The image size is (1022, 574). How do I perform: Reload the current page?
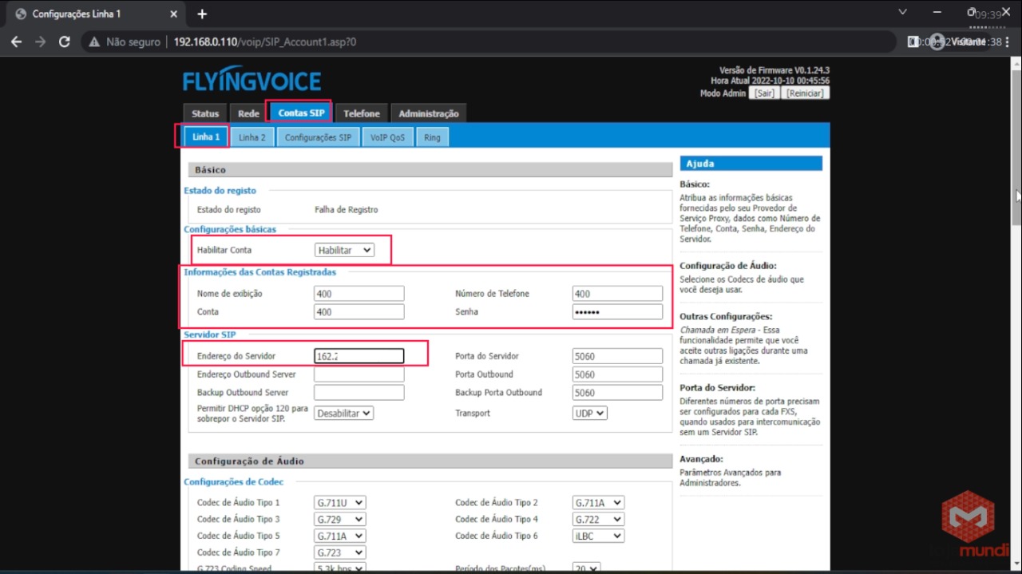click(x=65, y=42)
